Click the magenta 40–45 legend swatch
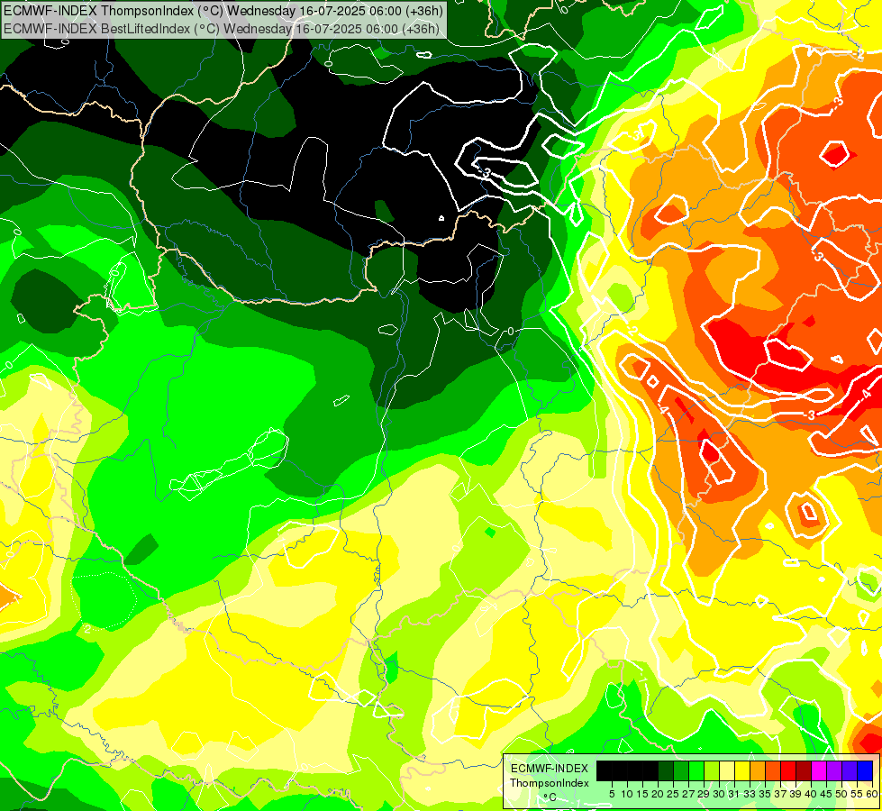Image resolution: width=882 pixels, height=811 pixels. [x=819, y=771]
